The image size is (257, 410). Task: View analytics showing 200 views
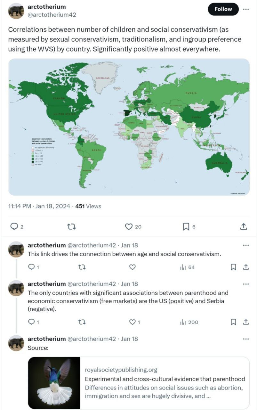click(189, 322)
